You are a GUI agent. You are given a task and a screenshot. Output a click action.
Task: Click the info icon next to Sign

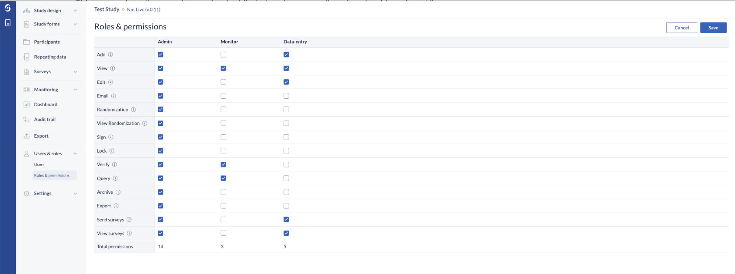111,137
